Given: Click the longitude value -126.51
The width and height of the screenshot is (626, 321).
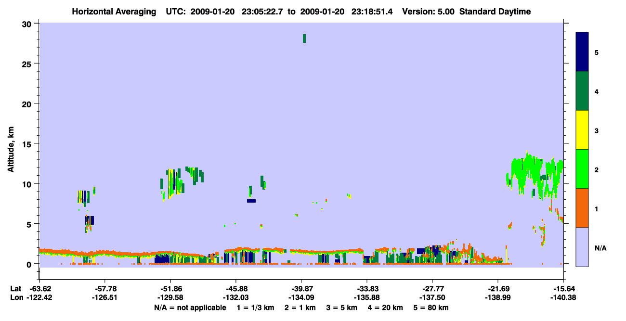Looking at the screenshot, I should (x=104, y=298).
